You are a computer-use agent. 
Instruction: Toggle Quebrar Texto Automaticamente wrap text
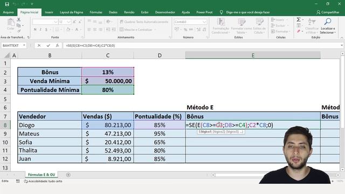[144, 22]
